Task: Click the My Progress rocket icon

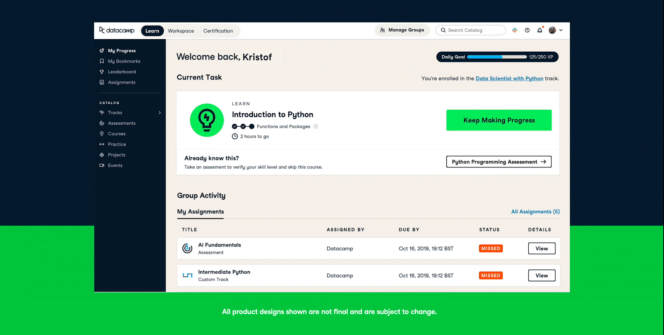Action: tap(102, 51)
